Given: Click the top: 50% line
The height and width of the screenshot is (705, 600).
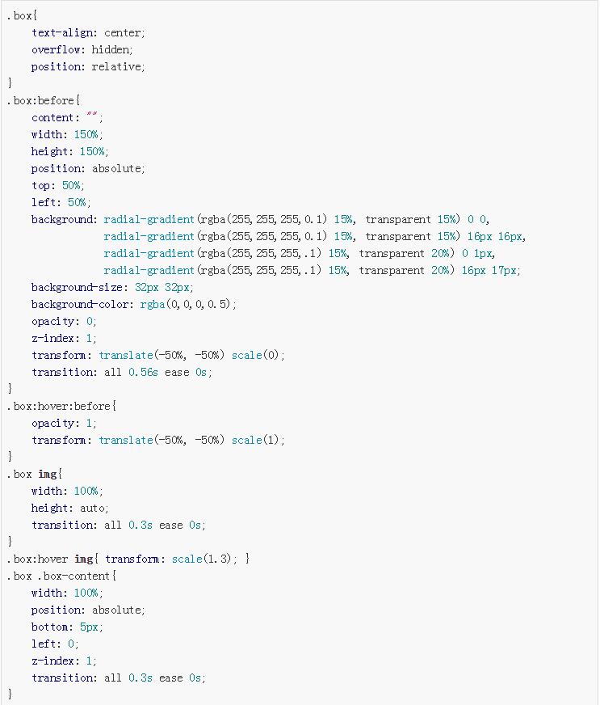Looking at the screenshot, I should [57, 186].
